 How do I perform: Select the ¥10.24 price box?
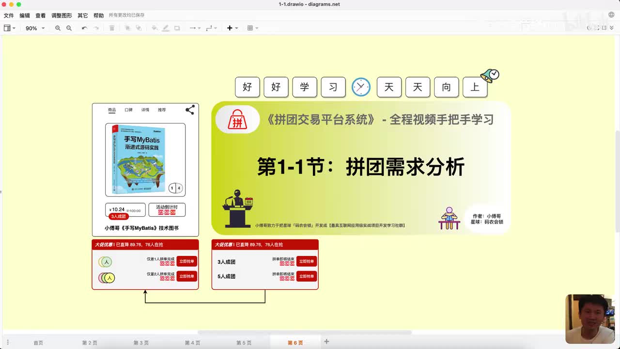coord(125,210)
